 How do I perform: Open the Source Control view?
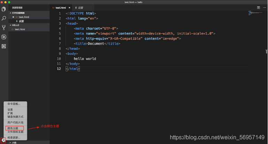pos(3,27)
